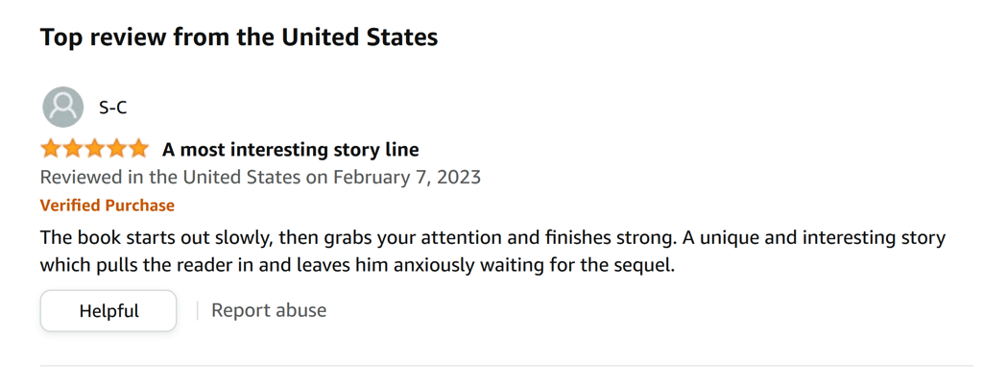Click the Report abuse link
The image size is (983, 387).
click(269, 310)
